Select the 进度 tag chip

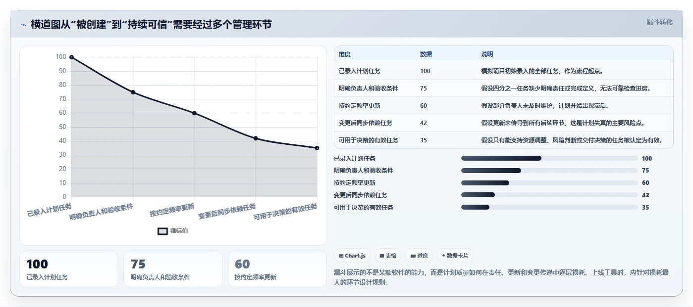click(419, 256)
